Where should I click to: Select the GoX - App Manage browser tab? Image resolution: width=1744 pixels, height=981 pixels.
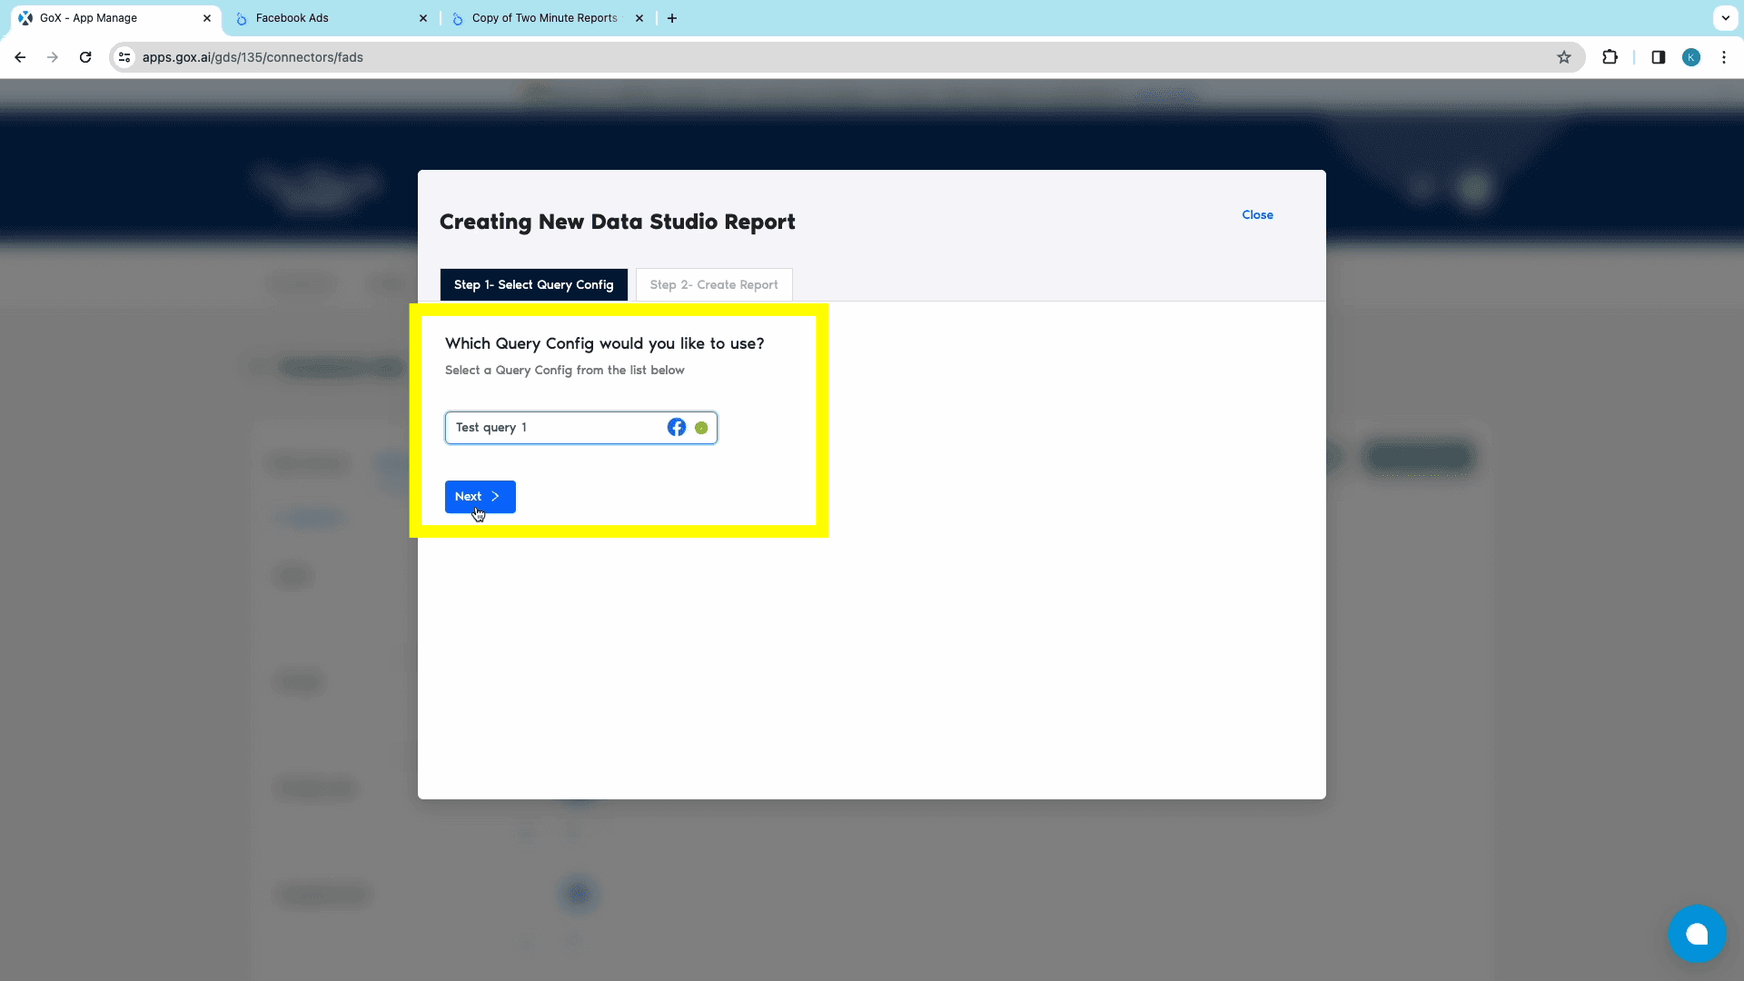(116, 18)
